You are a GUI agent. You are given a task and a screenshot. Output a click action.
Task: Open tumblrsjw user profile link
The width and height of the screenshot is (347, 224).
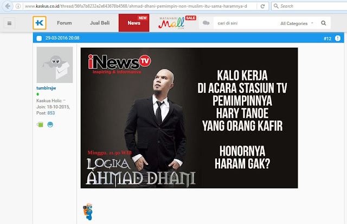pos(46,88)
